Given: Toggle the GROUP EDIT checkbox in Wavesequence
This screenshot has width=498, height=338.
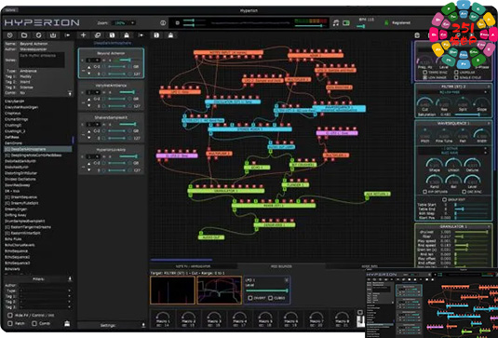Looking at the screenshot, I should point(444,199).
